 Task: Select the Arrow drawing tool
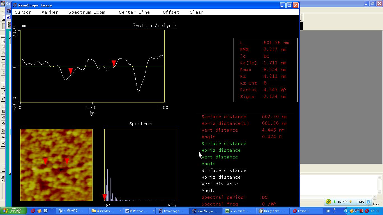coord(3,92)
